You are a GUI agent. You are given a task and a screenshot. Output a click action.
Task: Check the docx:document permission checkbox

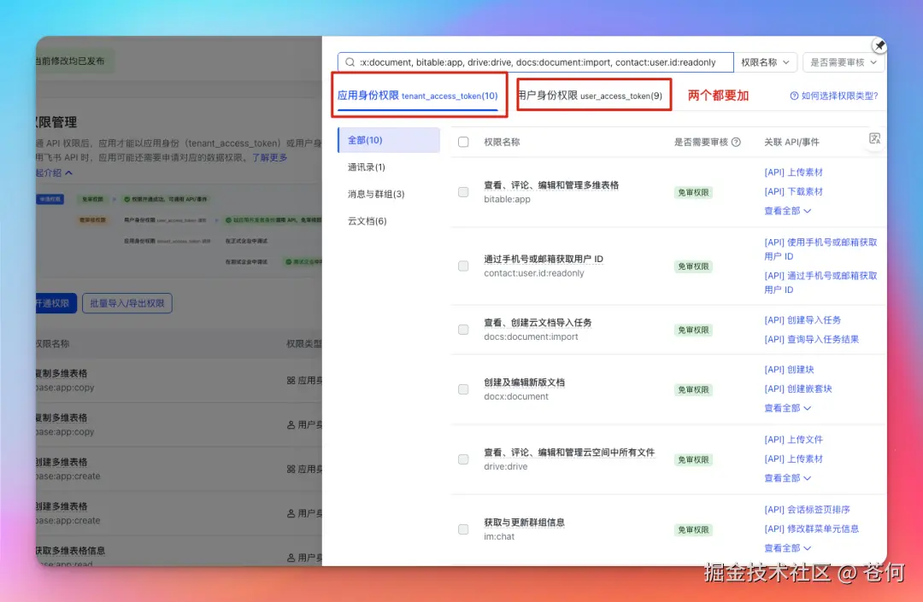click(463, 389)
